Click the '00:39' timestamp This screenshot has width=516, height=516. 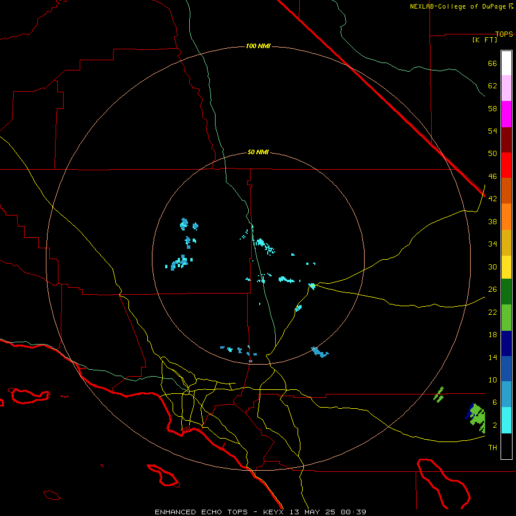tap(353, 512)
